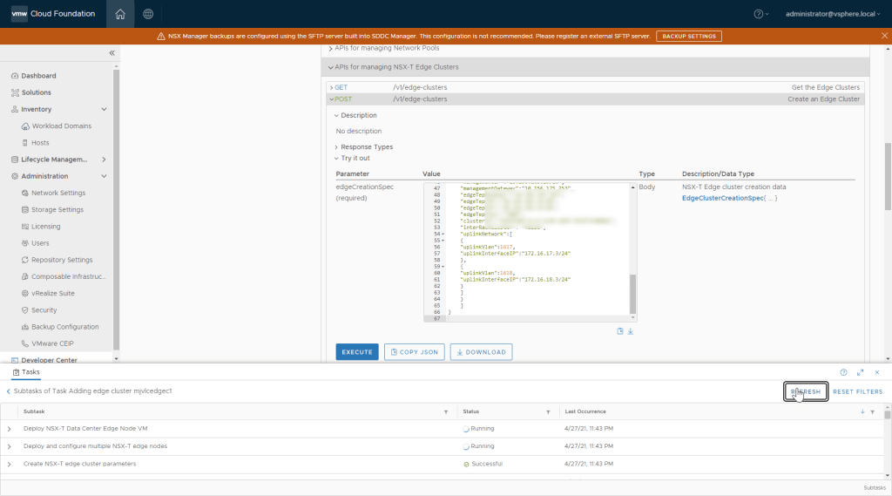Select Workload Domains in Inventory
Viewport: 892px width, 496px height.
coord(61,126)
